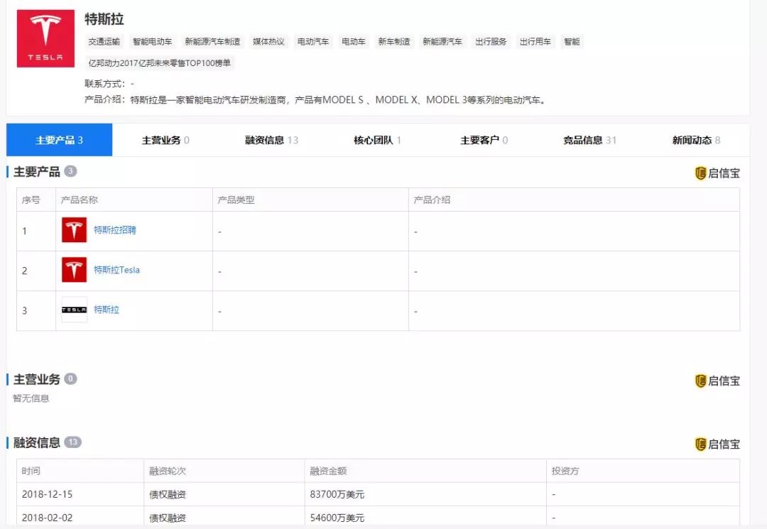This screenshot has width=767, height=529.
Task: Click the 暂无信息 text under 主营业务
Action: coord(31,398)
